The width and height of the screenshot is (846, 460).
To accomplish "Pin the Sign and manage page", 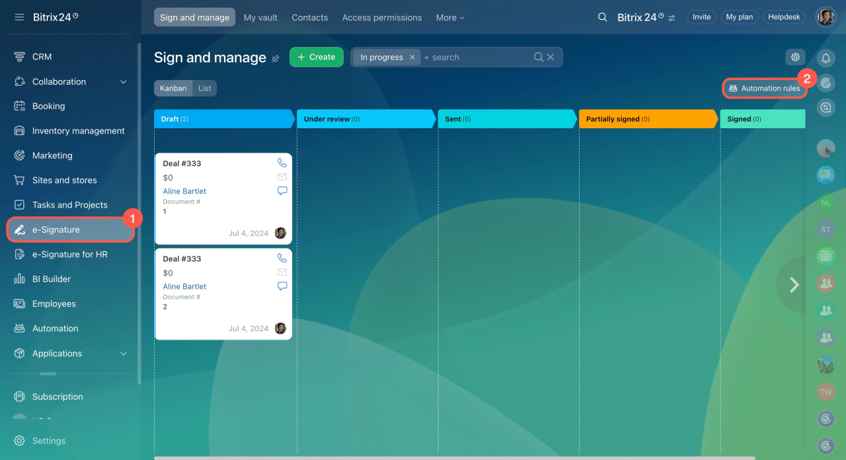I will [276, 59].
